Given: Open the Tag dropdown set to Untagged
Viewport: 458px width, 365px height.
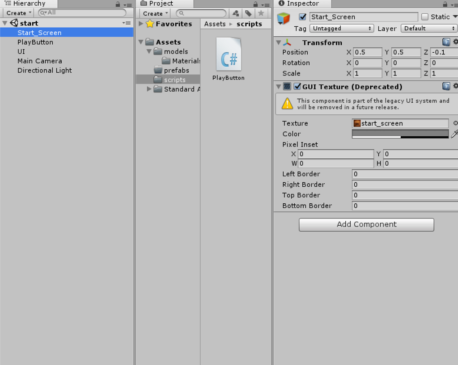Looking at the screenshot, I should coord(341,28).
